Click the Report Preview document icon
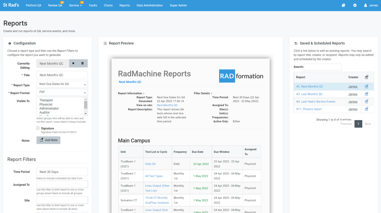This screenshot has height=213, width=381. 105,43
